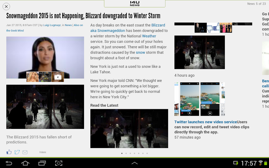
Task: Tap caption 'The Blizzard 2015 has fallen short'
Action: [39, 140]
